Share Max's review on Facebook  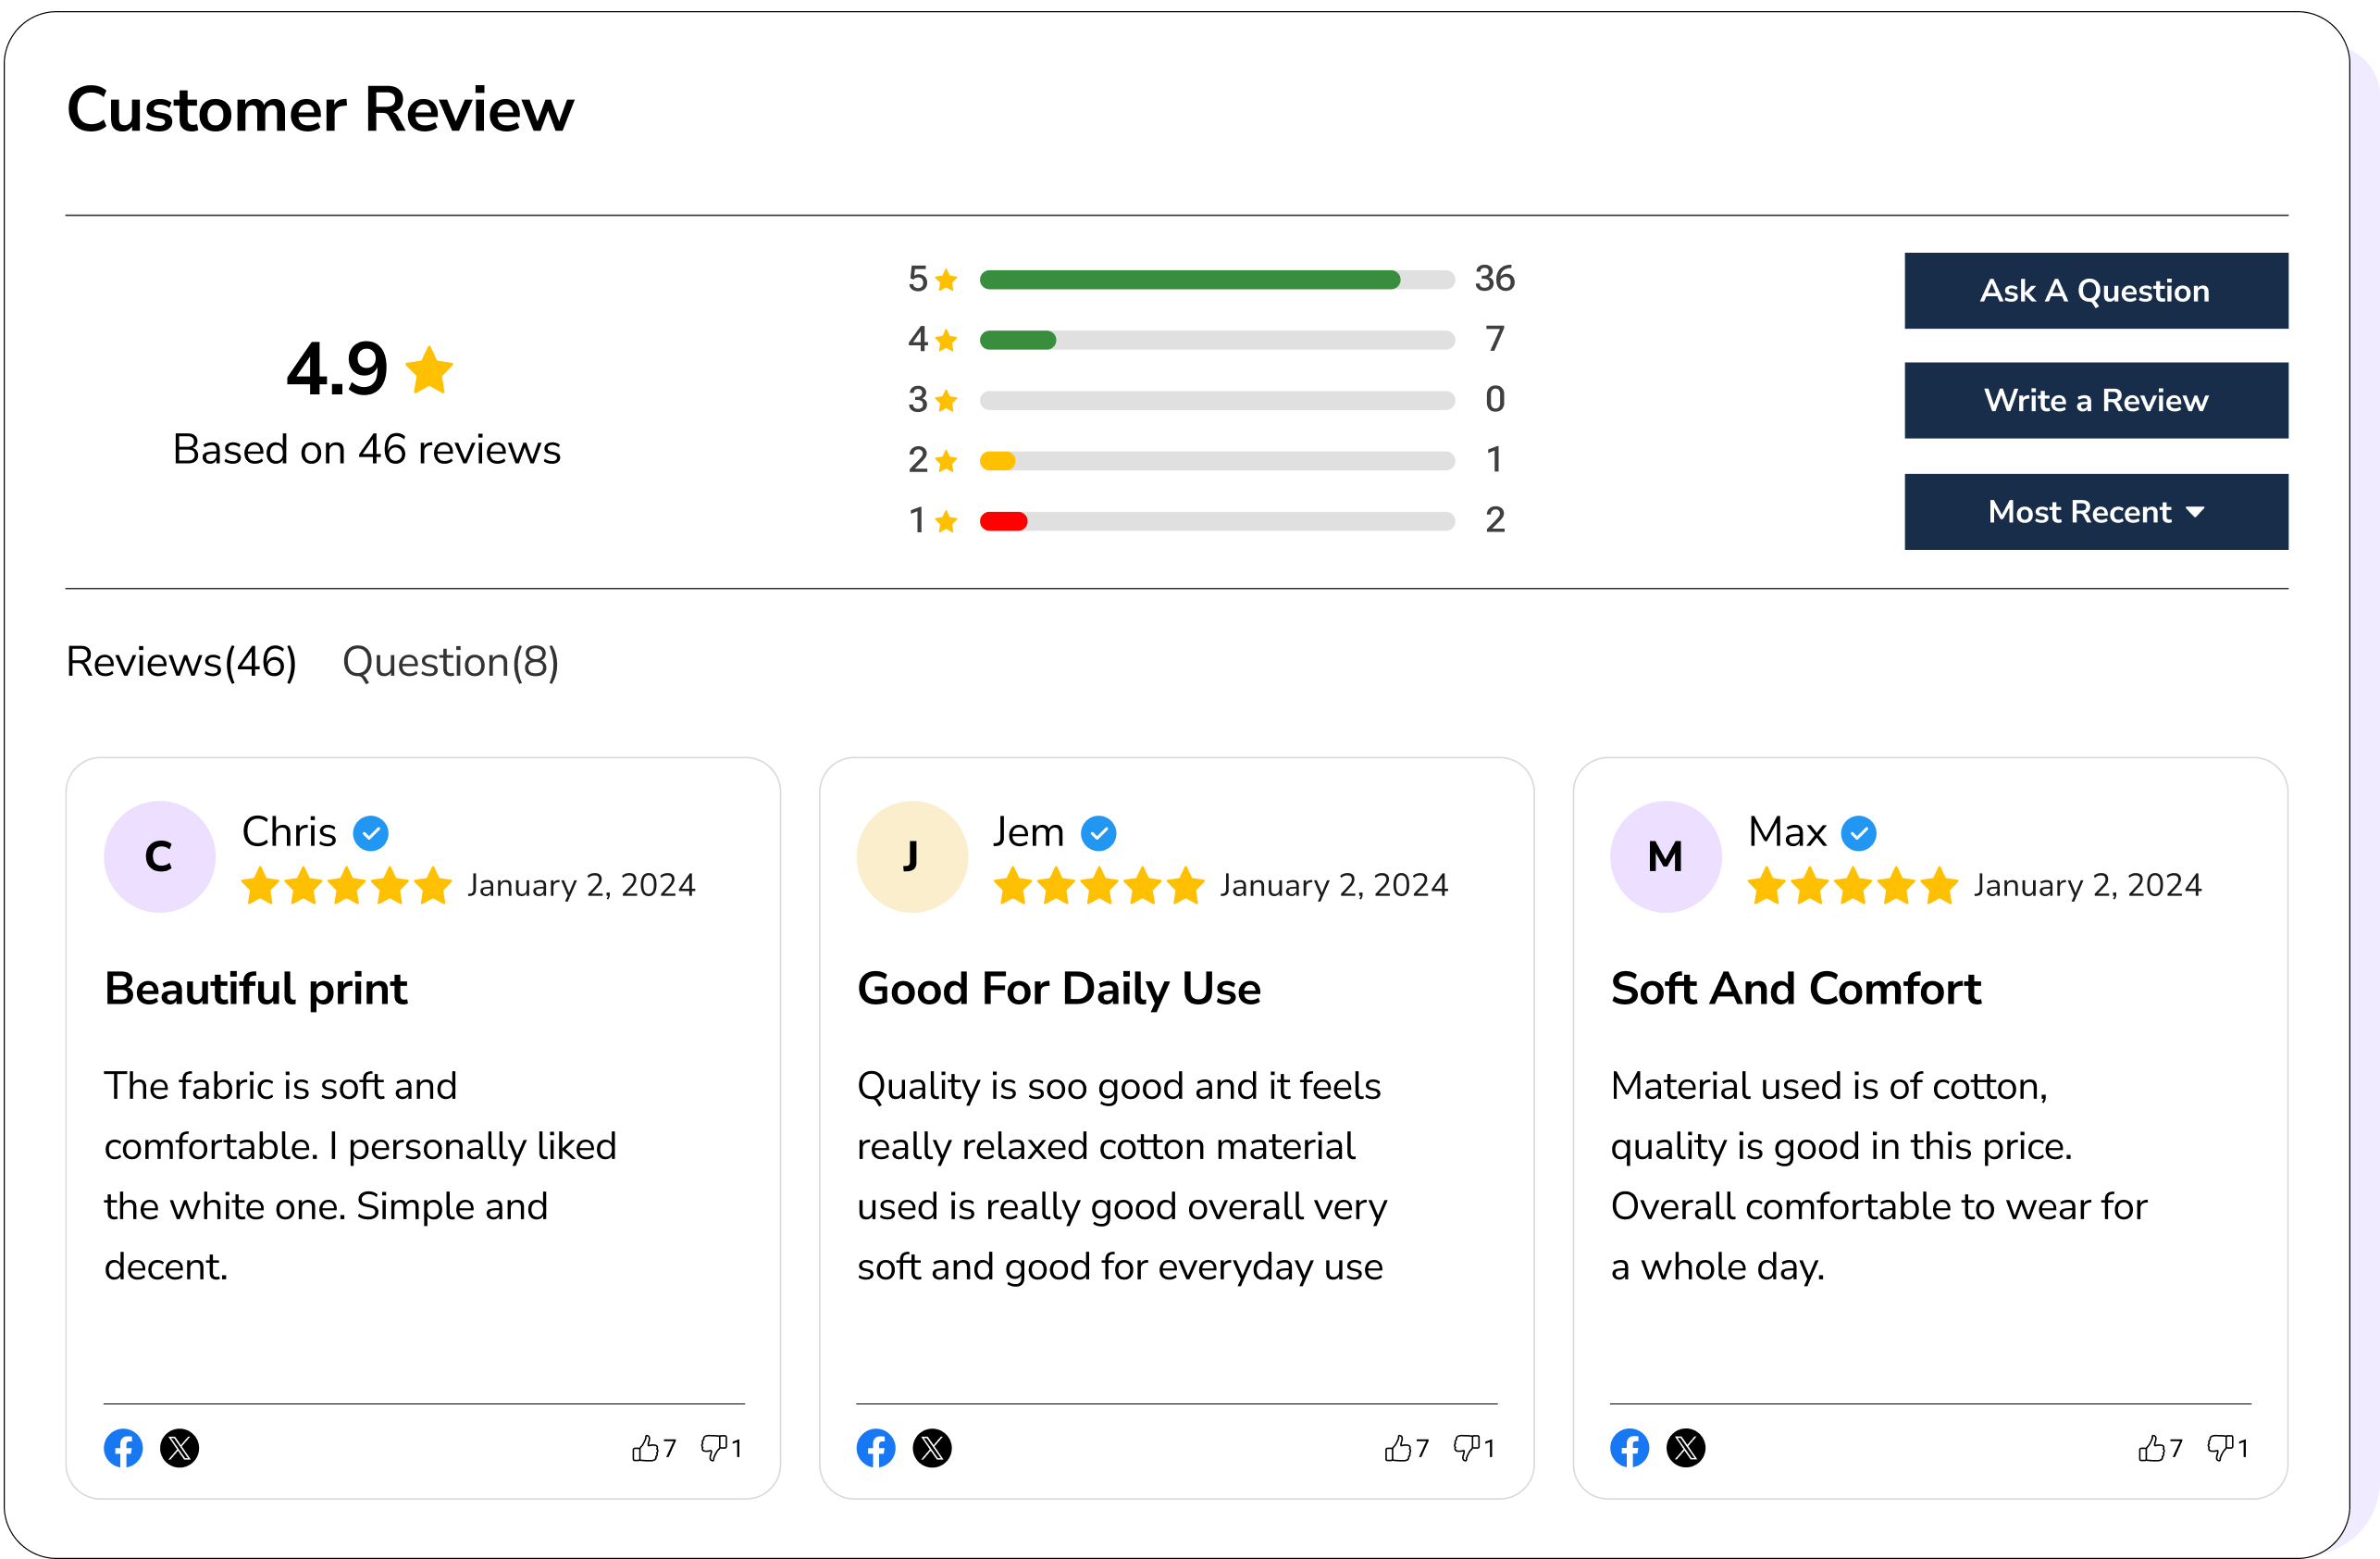[1630, 1448]
